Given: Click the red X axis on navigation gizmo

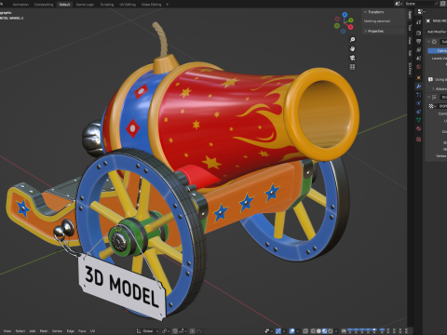Looking at the screenshot, I should 350,27.
